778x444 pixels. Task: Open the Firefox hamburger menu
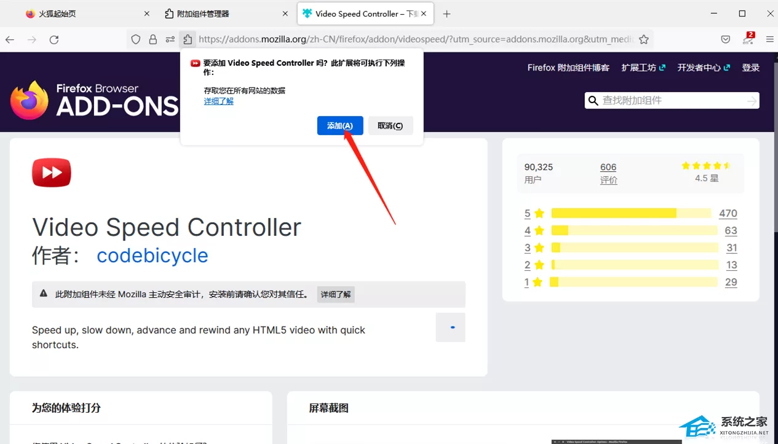769,39
